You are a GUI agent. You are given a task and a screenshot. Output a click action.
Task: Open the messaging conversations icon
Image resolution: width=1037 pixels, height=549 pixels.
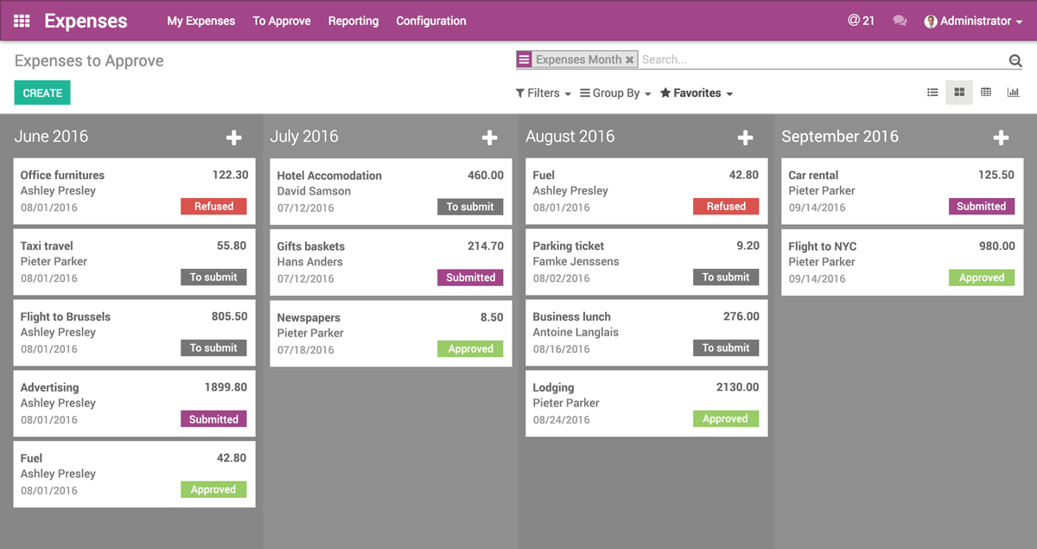[900, 20]
